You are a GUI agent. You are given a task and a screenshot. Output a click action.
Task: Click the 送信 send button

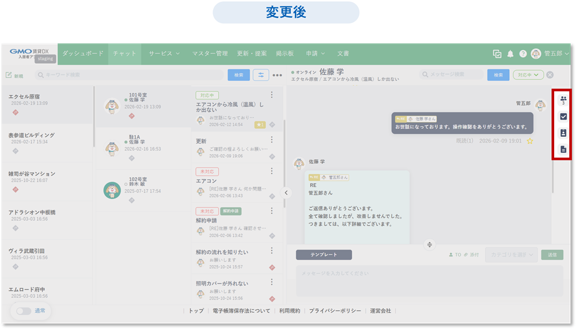coord(552,255)
